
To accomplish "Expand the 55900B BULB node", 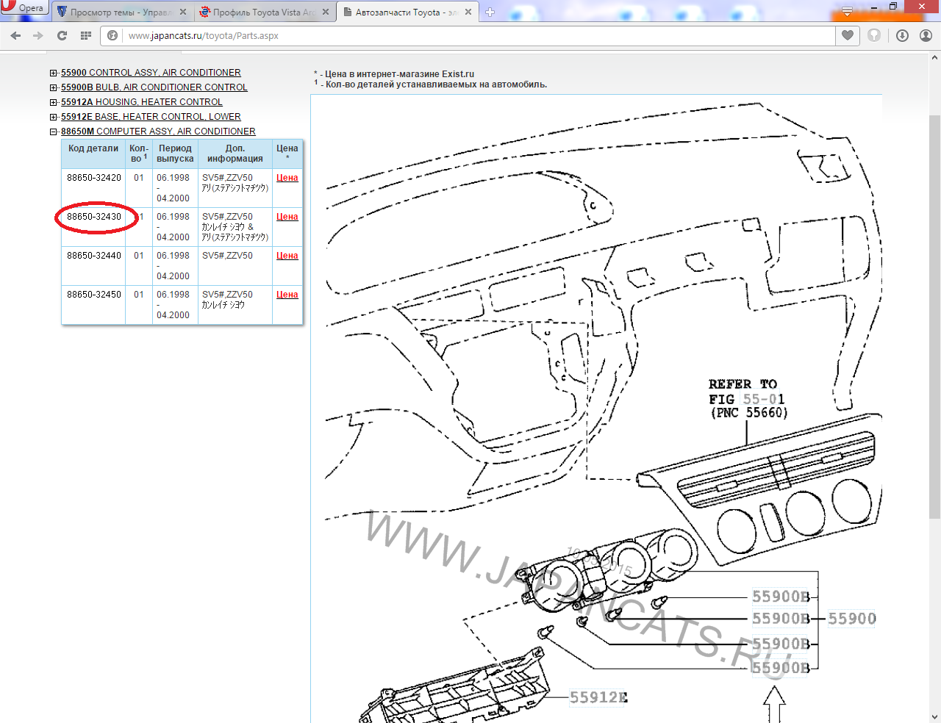I will [54, 87].
